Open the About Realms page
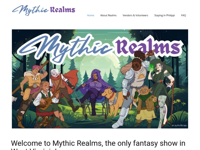Viewport: 200px width, 150px height. [108, 15]
